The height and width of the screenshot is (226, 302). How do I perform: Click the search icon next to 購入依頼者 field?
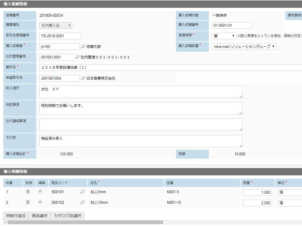click(x=83, y=47)
